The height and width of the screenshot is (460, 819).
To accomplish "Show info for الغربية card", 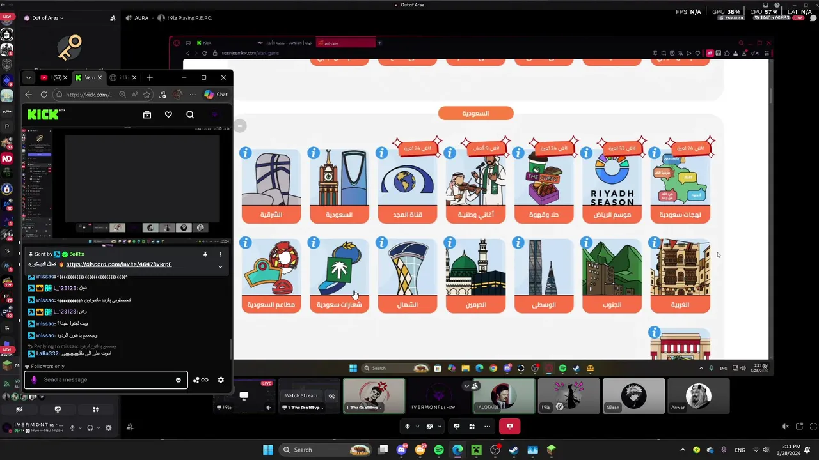I will click(654, 243).
